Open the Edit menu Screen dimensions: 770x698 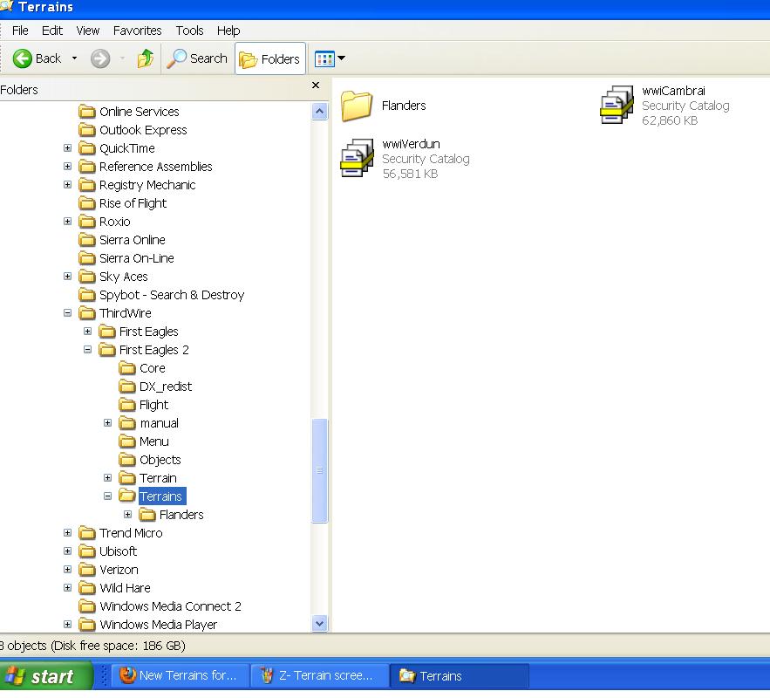coord(52,31)
